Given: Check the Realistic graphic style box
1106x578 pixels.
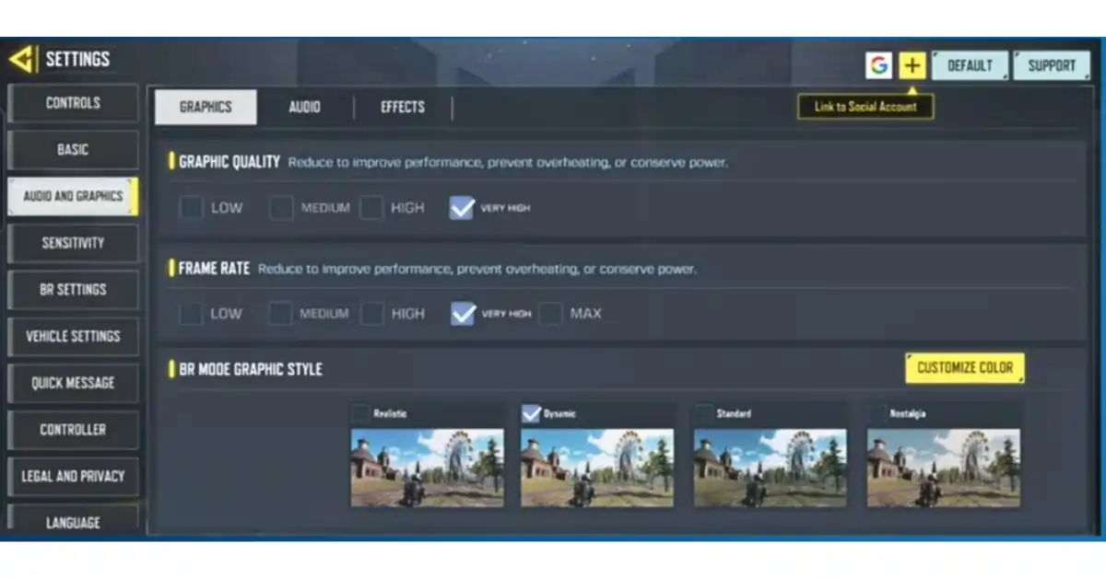Looking at the screenshot, I should [x=360, y=414].
